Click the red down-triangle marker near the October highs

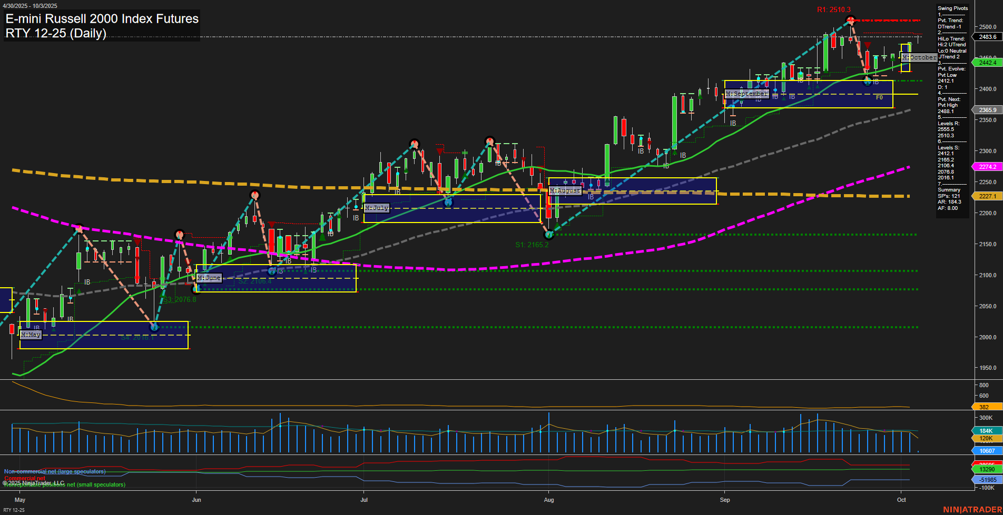pyautogui.click(x=868, y=46)
